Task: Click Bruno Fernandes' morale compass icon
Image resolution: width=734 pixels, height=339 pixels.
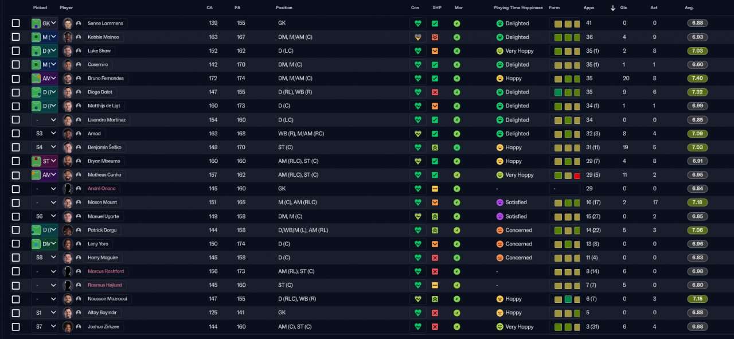Action: 457,79
